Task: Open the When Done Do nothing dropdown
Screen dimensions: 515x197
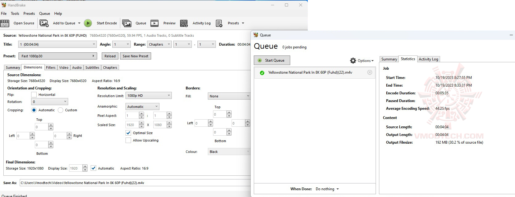Action: (327, 189)
